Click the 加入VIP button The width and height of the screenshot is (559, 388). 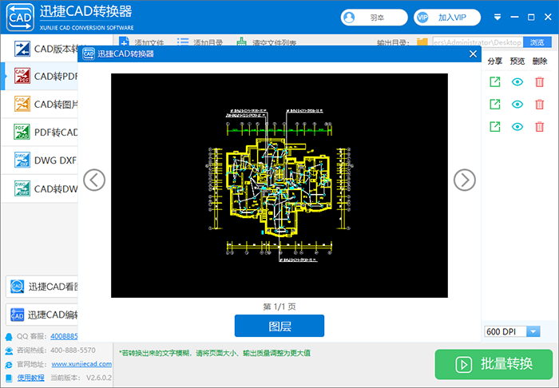pyautogui.click(x=447, y=18)
